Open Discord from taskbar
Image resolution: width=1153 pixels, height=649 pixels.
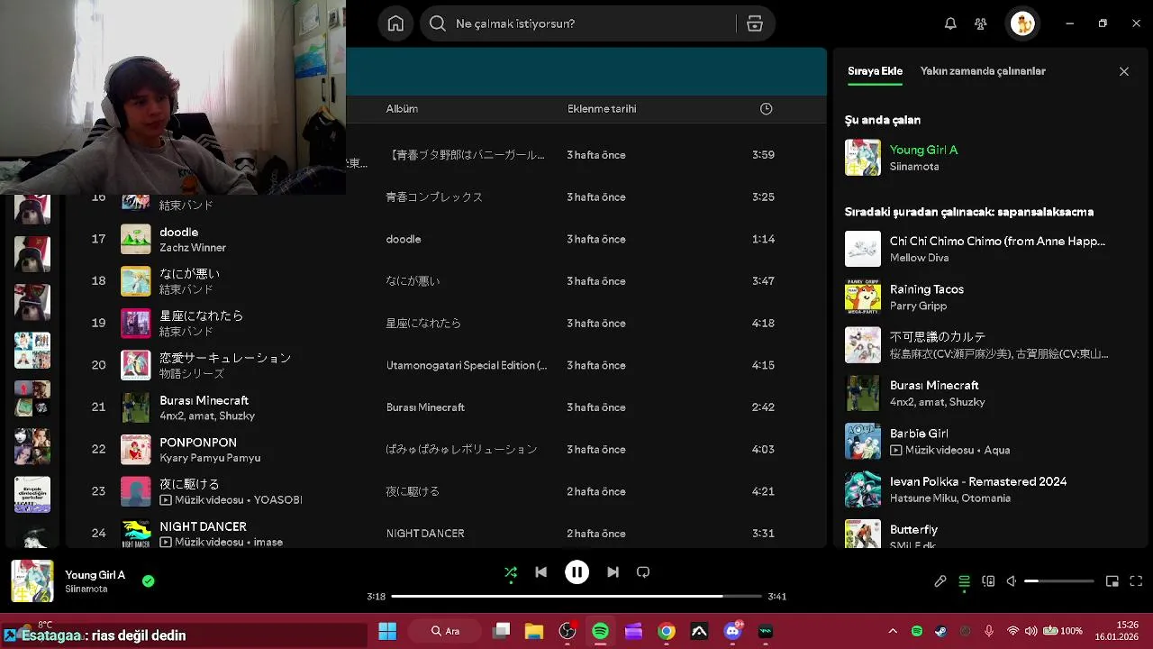click(x=732, y=631)
